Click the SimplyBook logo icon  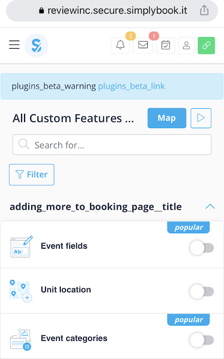[x=36, y=45]
